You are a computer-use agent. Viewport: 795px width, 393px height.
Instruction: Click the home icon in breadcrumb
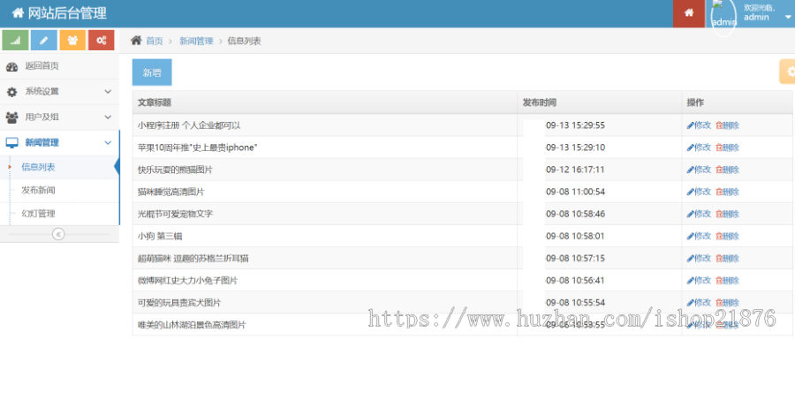click(x=136, y=41)
